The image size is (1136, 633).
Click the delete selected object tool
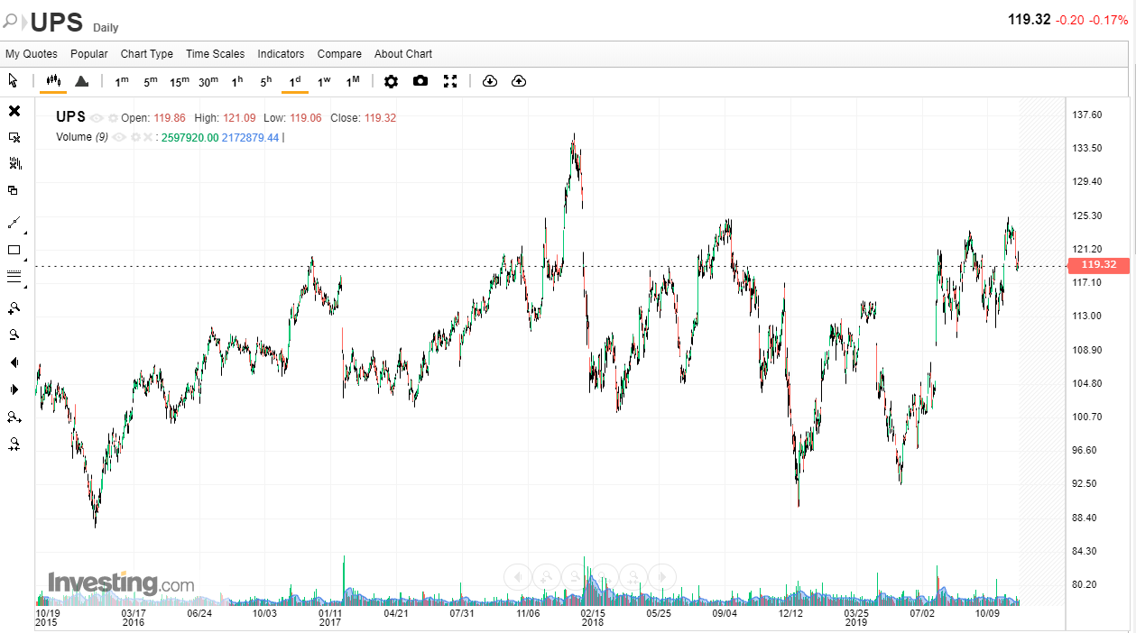tap(14, 137)
